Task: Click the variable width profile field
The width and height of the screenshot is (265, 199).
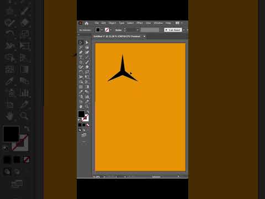Action: [x=150, y=30]
